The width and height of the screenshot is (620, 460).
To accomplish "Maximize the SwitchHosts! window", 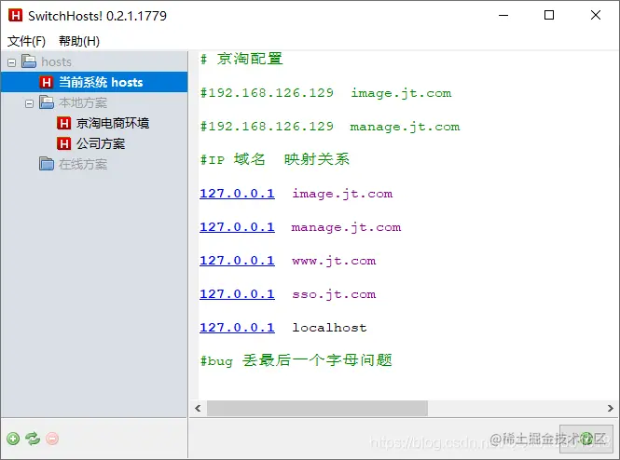I will (549, 16).
